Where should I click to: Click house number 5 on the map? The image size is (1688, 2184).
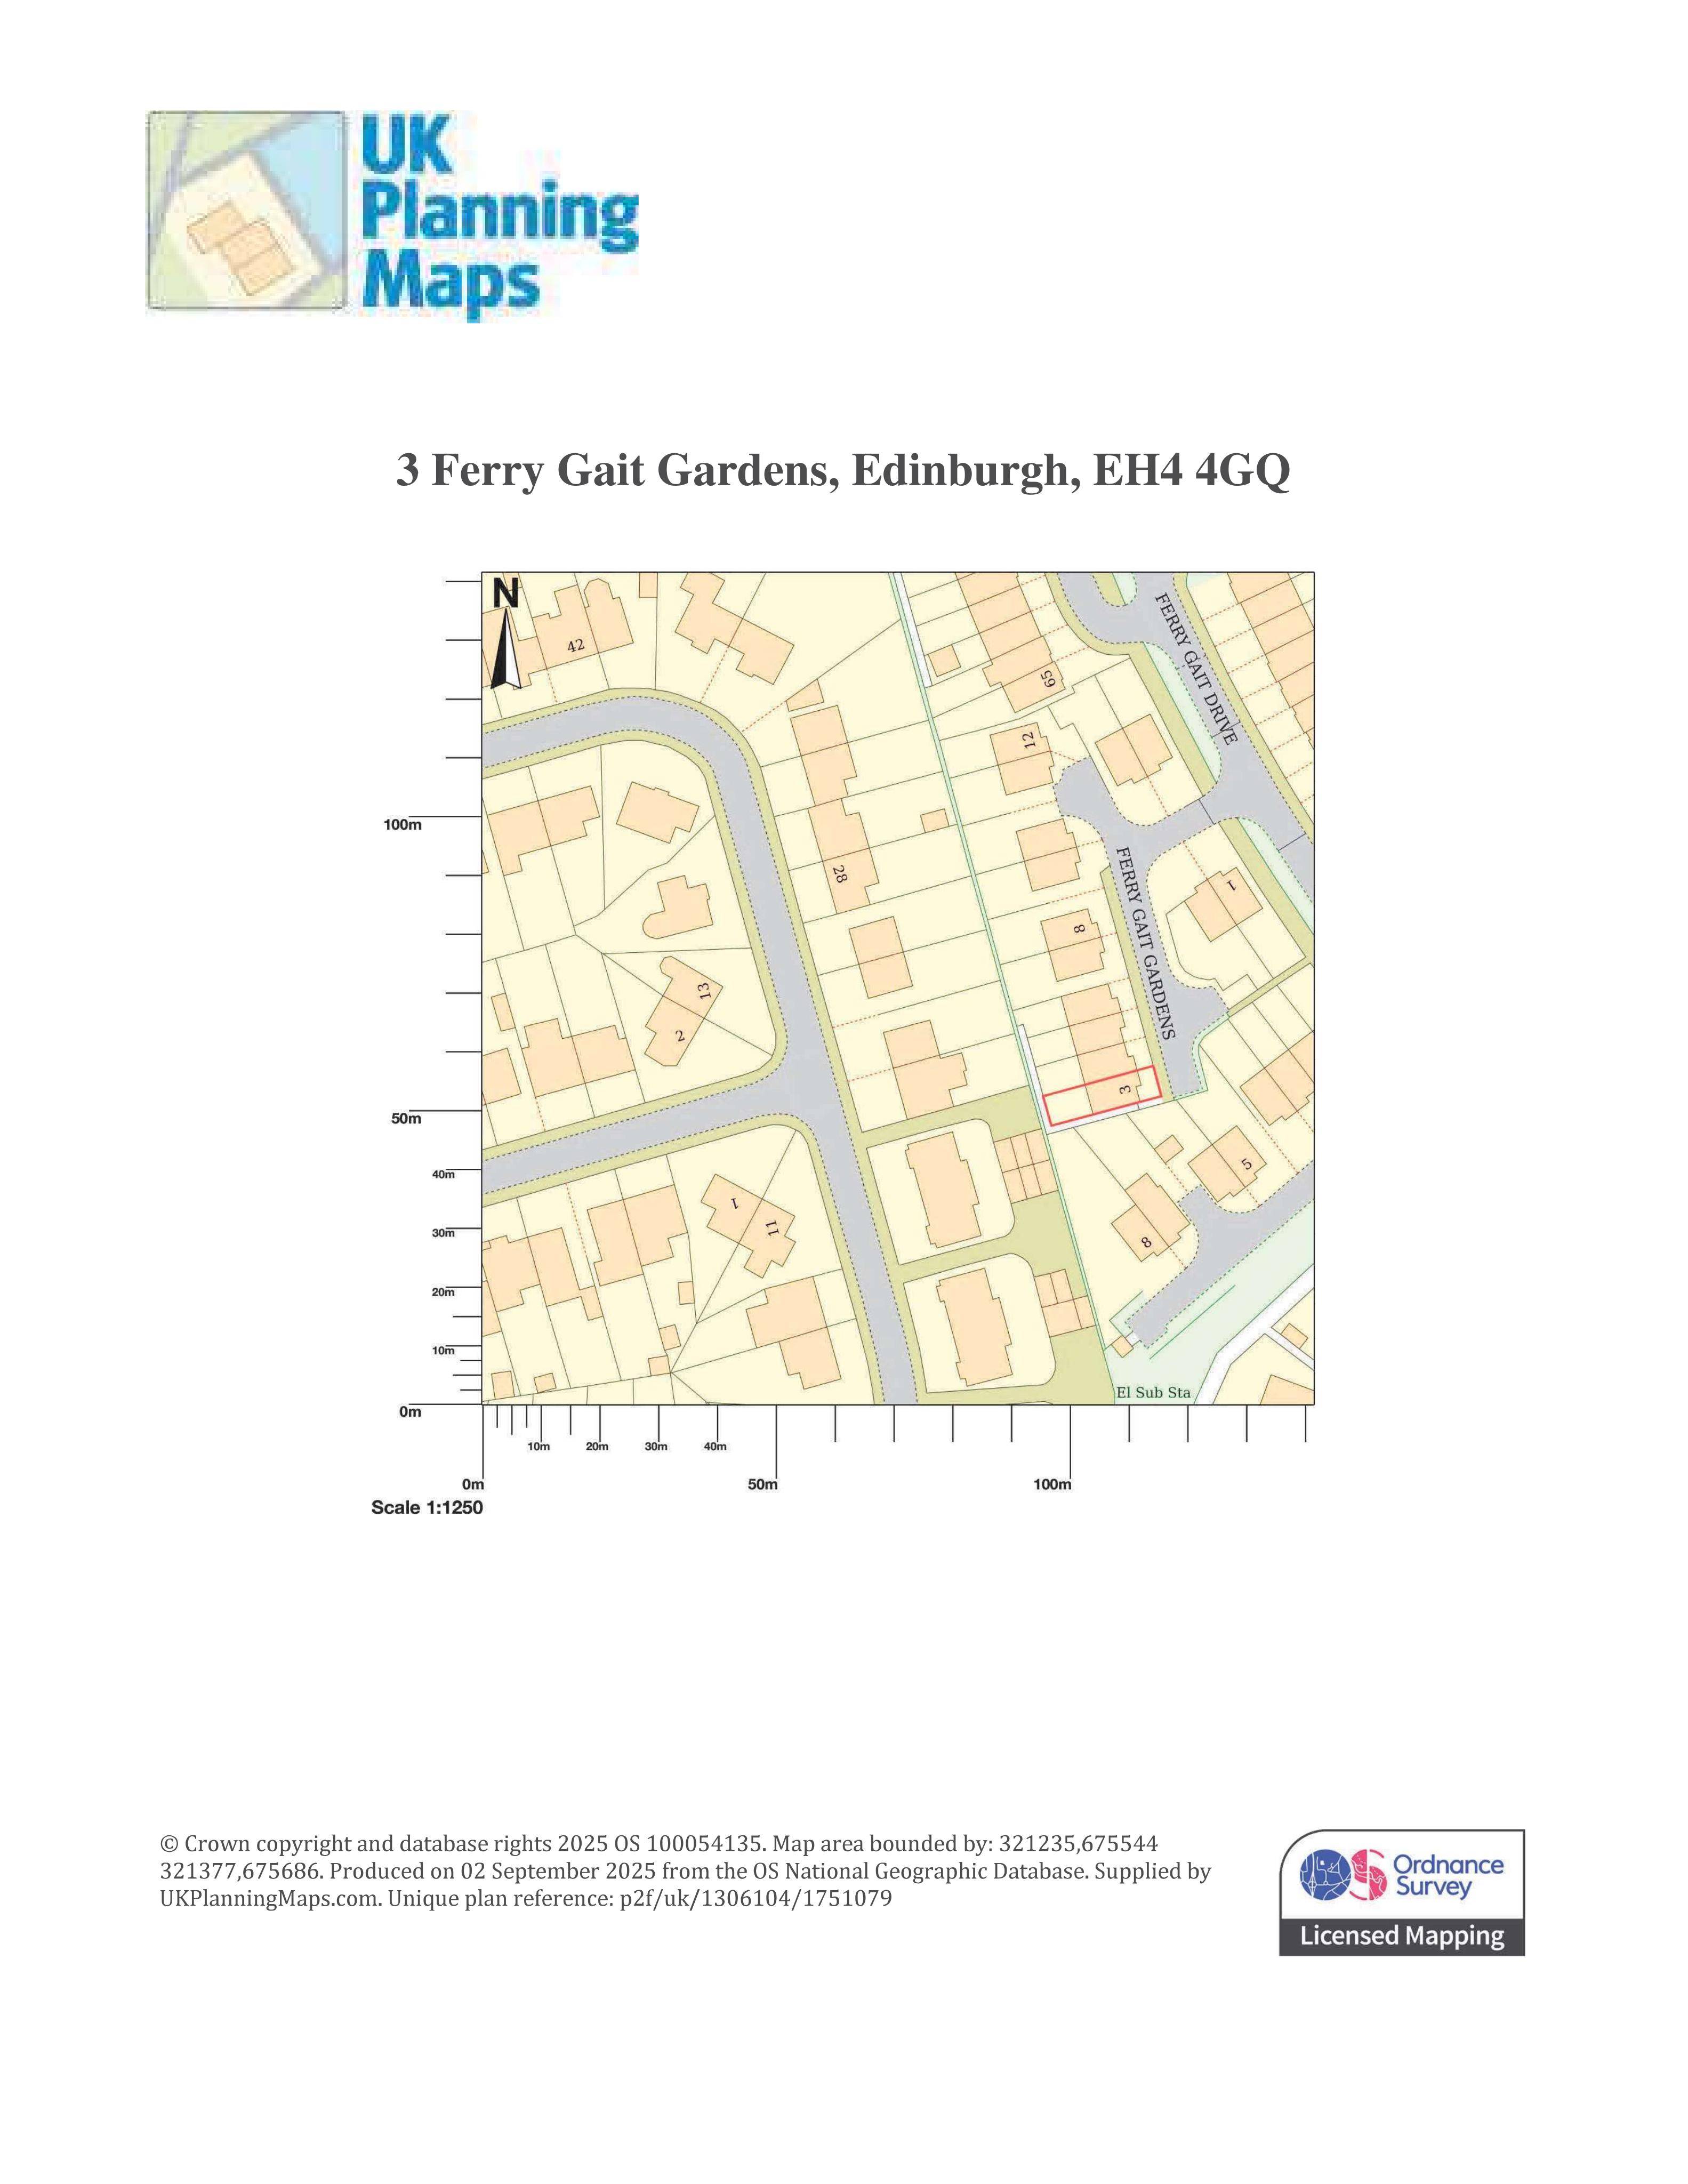[x=1245, y=1164]
